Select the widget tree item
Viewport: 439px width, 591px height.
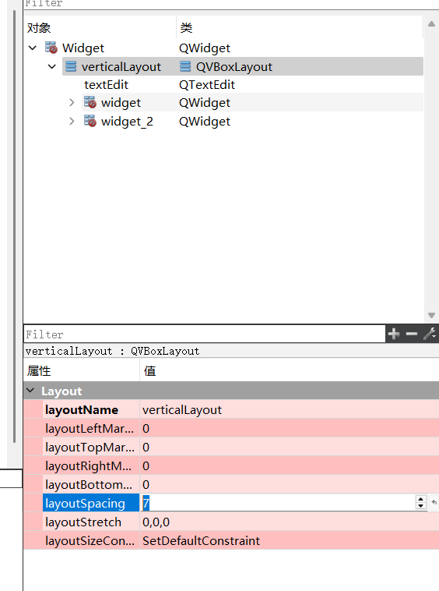121,102
